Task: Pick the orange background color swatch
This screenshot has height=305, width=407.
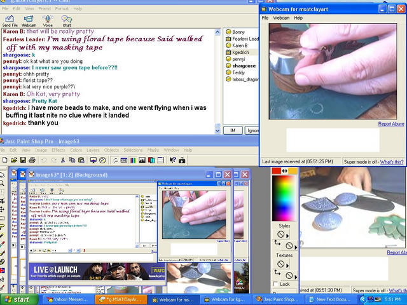Action: [x=293, y=171]
